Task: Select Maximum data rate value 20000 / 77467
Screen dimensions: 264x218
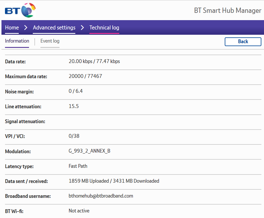Action: tap(85, 76)
